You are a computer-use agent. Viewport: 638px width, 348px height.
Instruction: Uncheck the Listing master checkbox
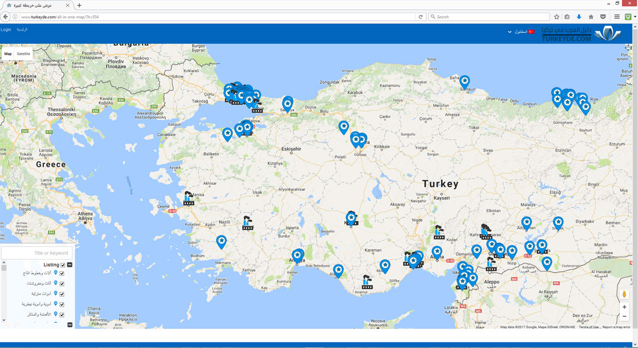[63, 265]
